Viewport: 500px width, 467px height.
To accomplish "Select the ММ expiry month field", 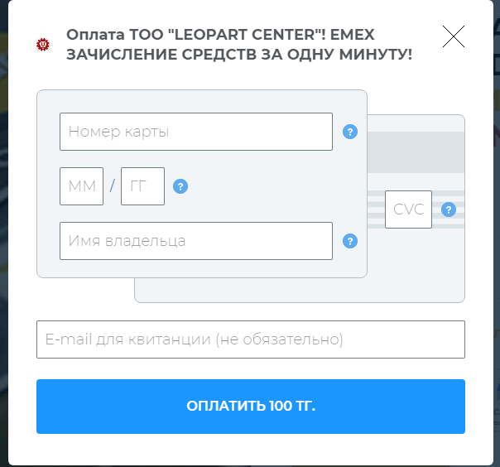I will [81, 186].
